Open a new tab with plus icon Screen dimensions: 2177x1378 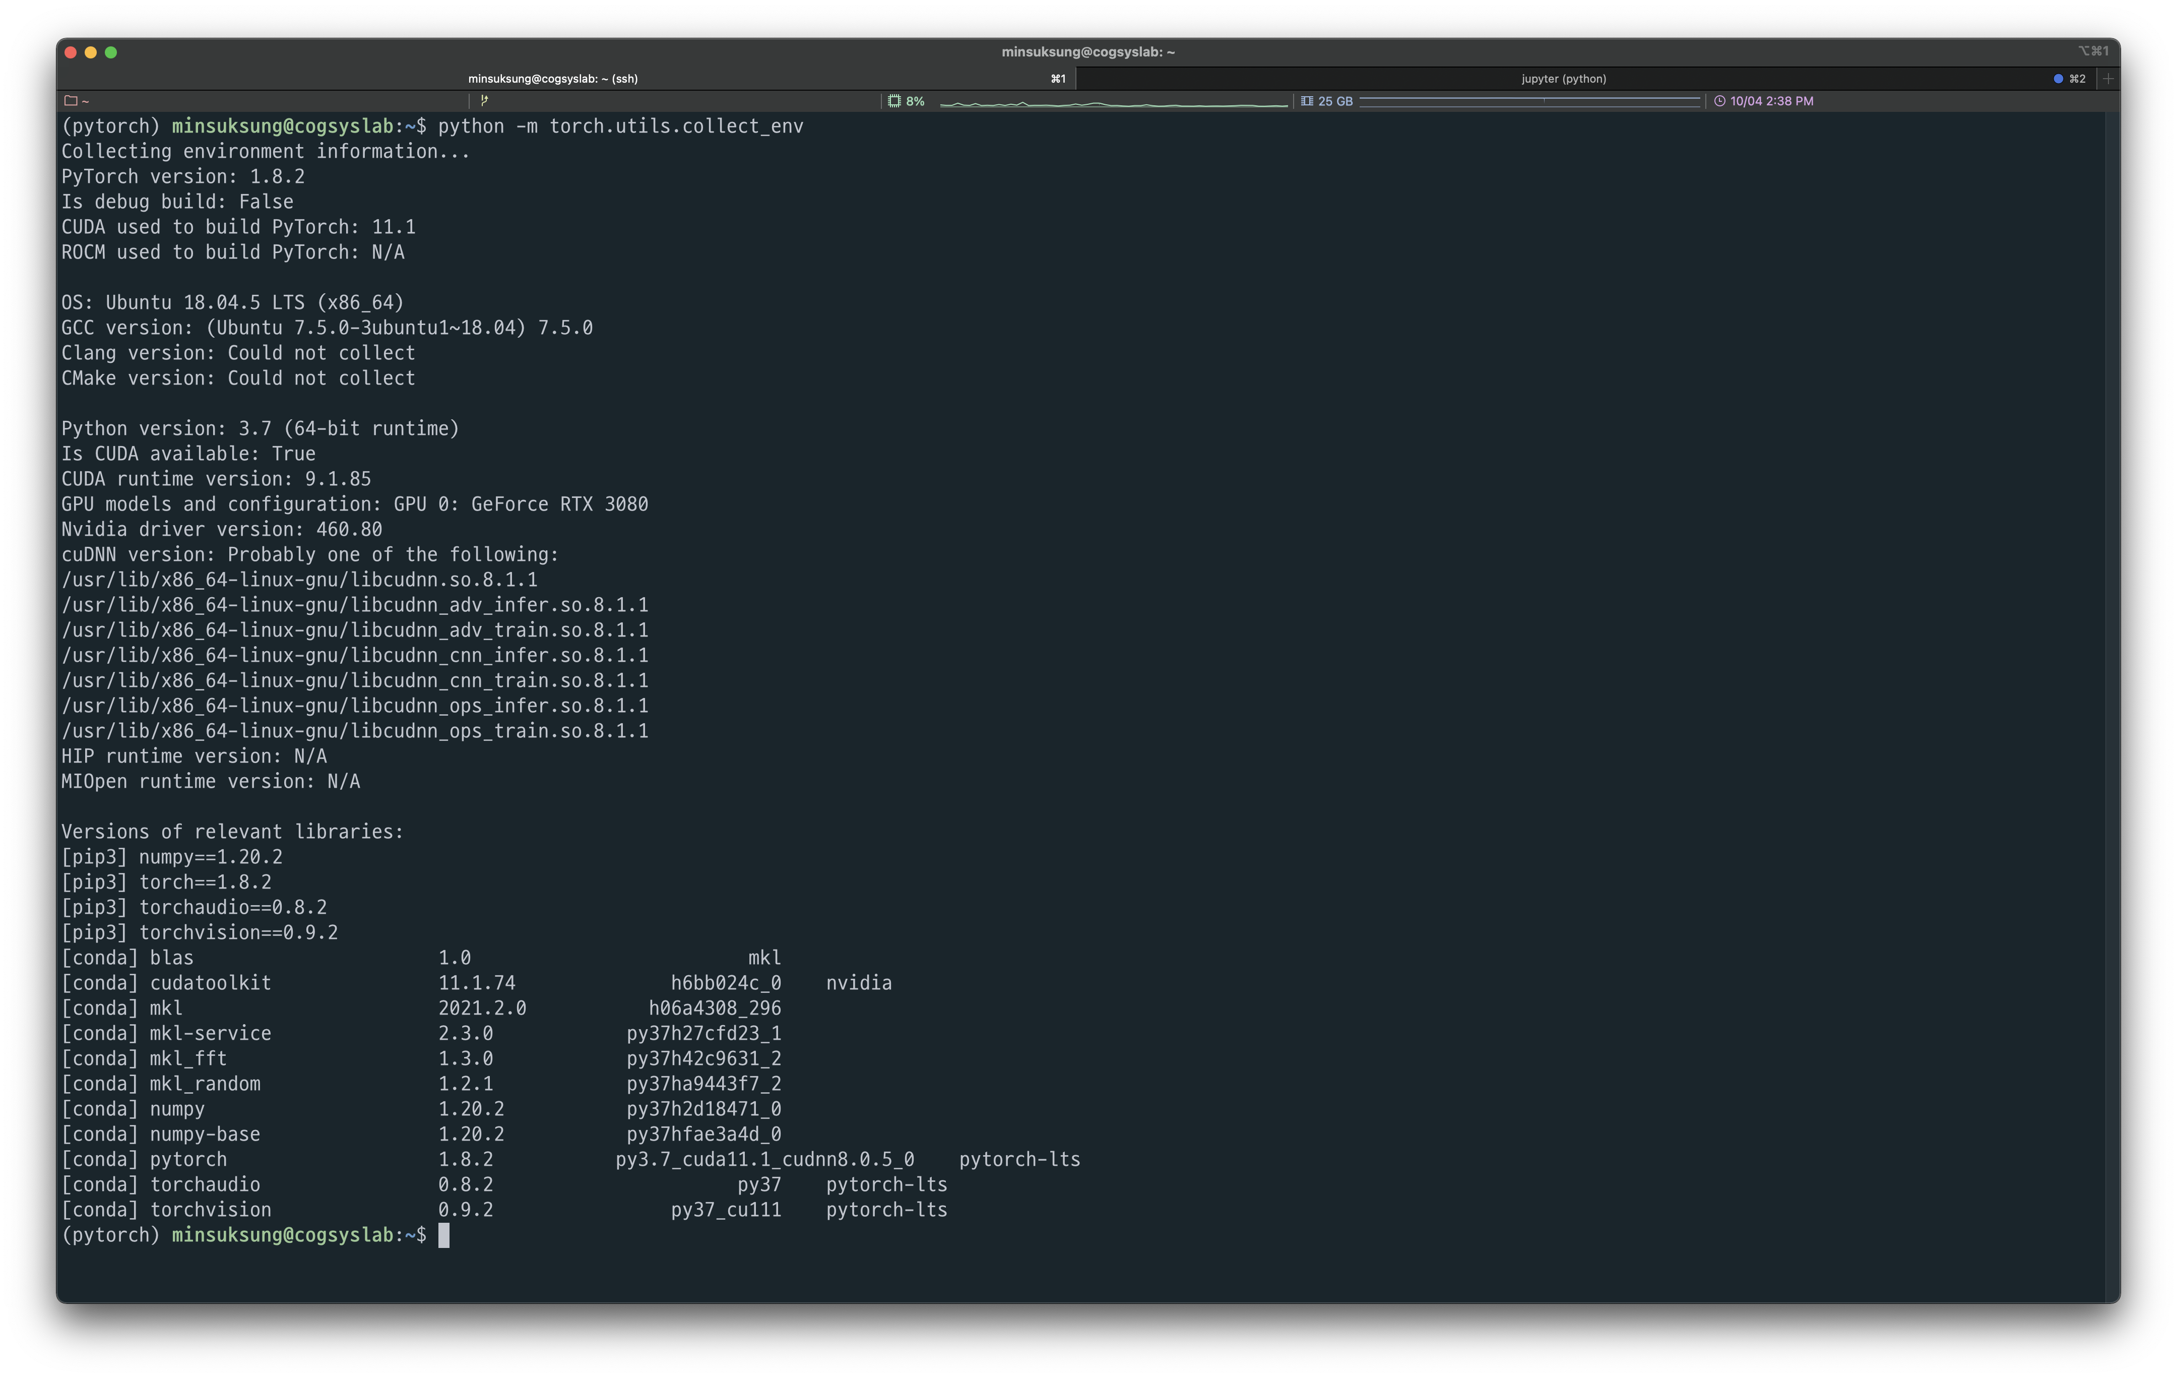[x=2108, y=79]
